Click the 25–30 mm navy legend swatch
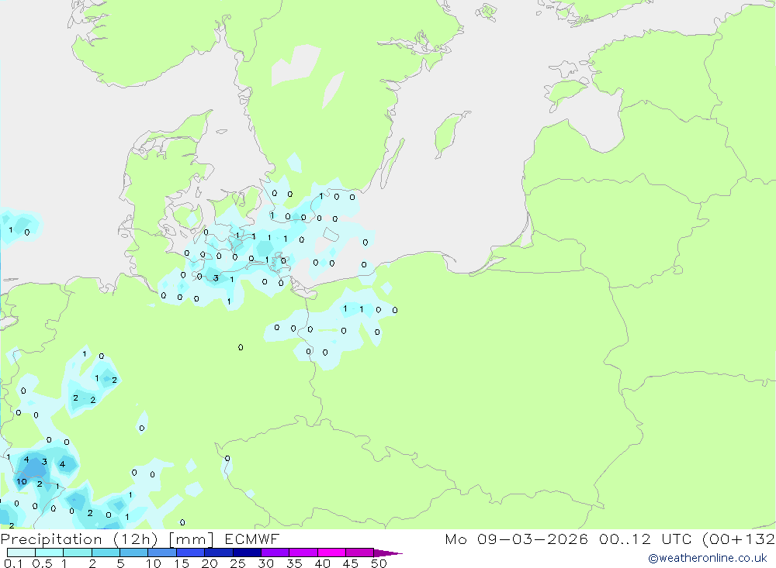This screenshot has width=776, height=568. (247, 553)
